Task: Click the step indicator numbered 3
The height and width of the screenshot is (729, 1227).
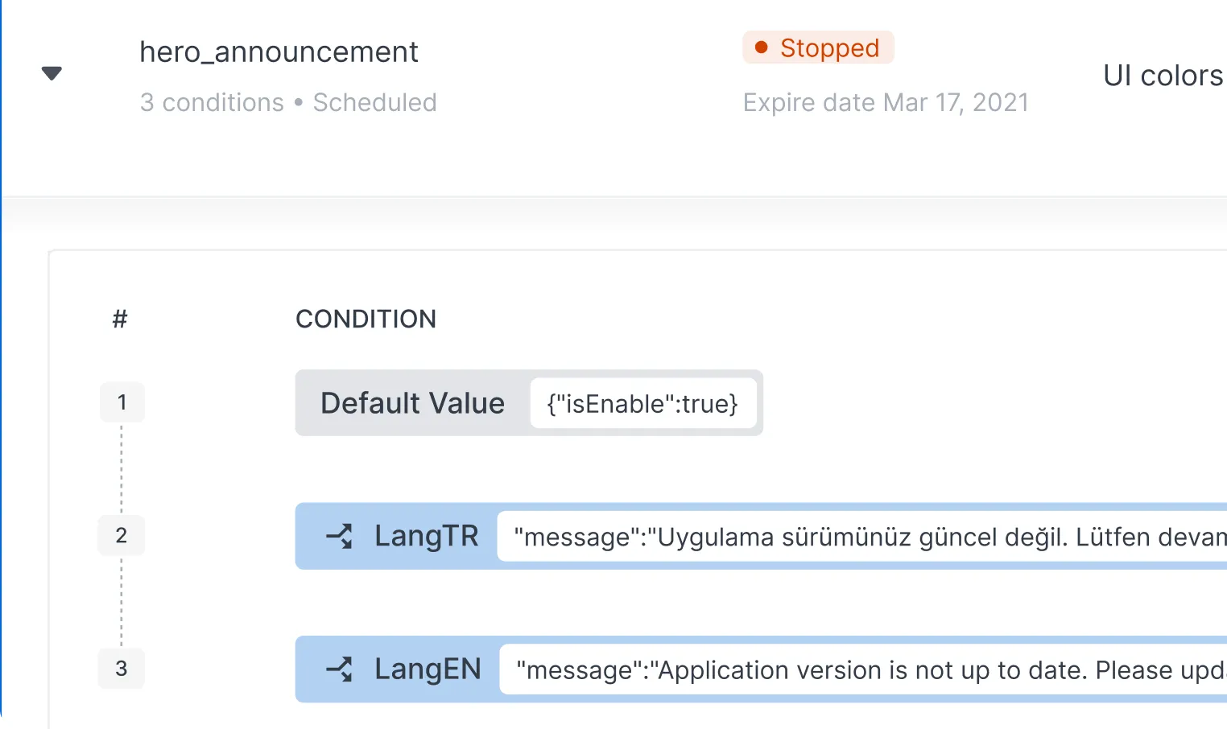Action: coord(122,668)
